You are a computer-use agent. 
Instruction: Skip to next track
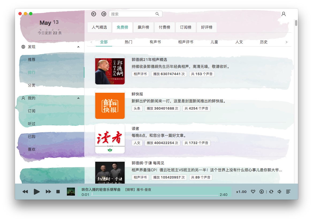click(x=48, y=192)
